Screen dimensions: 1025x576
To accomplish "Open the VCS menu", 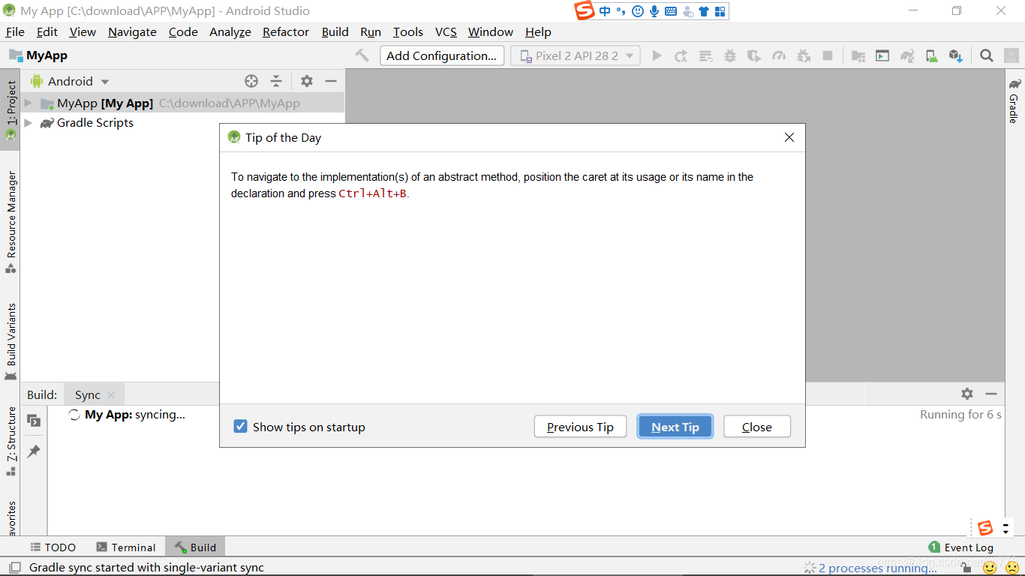I will pyautogui.click(x=446, y=31).
